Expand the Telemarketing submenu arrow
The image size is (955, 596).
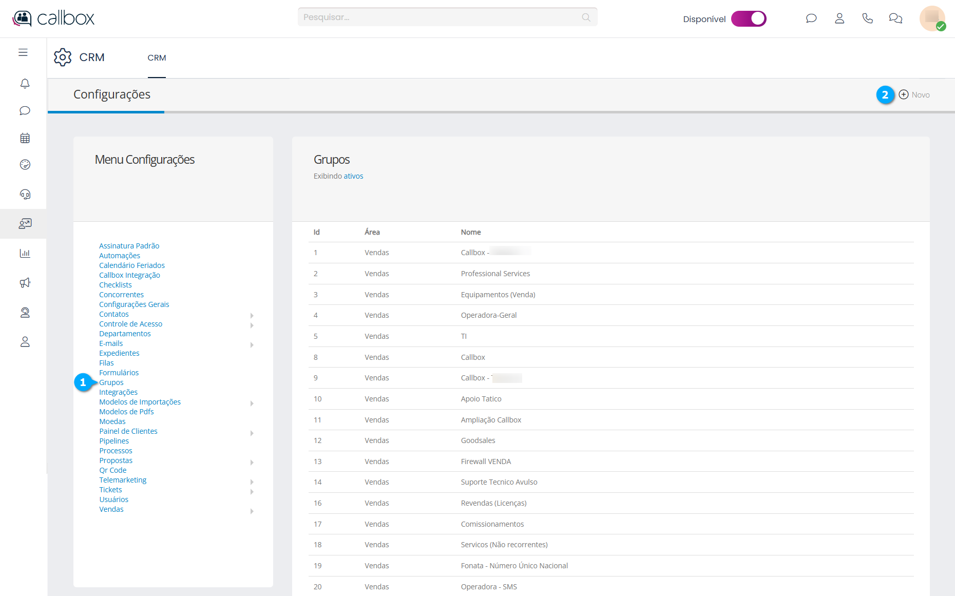click(x=252, y=482)
